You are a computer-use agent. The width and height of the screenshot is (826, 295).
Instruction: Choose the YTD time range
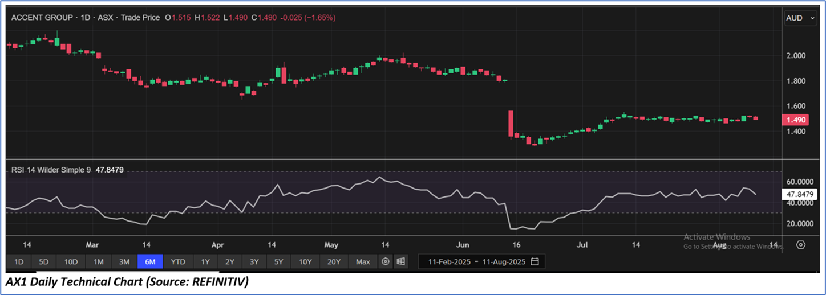tap(178, 262)
